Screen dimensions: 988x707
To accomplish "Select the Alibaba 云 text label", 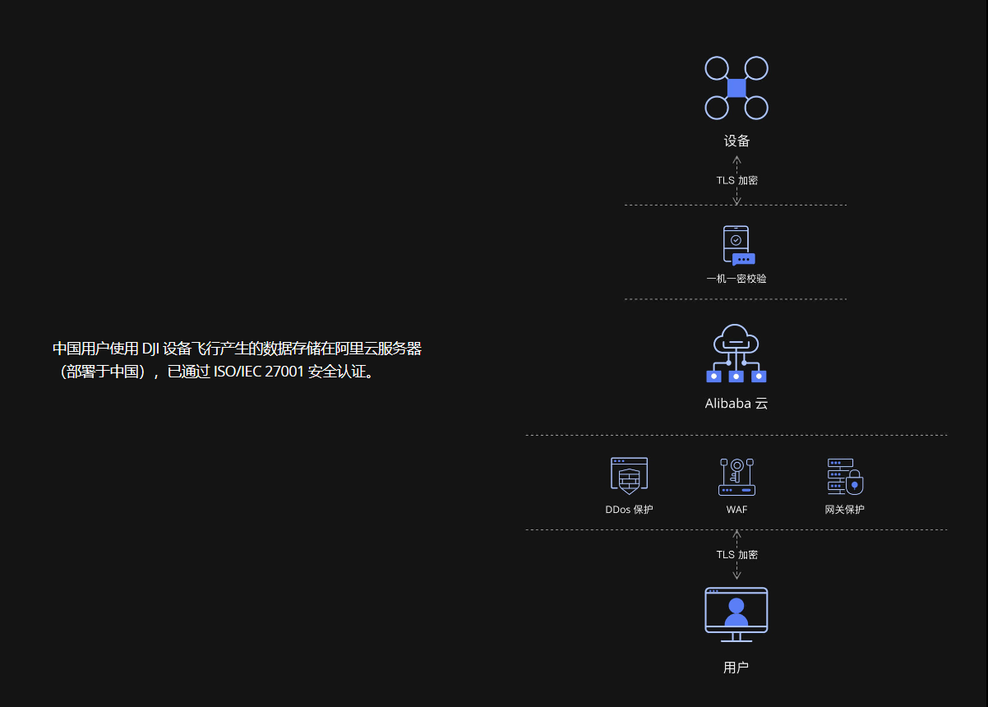I will tap(736, 404).
